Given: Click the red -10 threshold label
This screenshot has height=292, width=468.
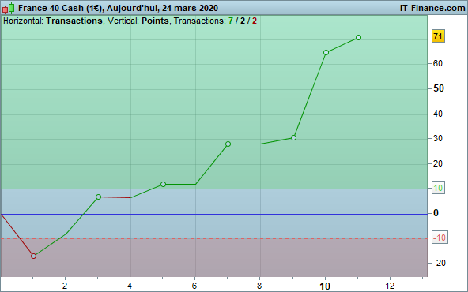Looking at the screenshot, I should coord(440,238).
